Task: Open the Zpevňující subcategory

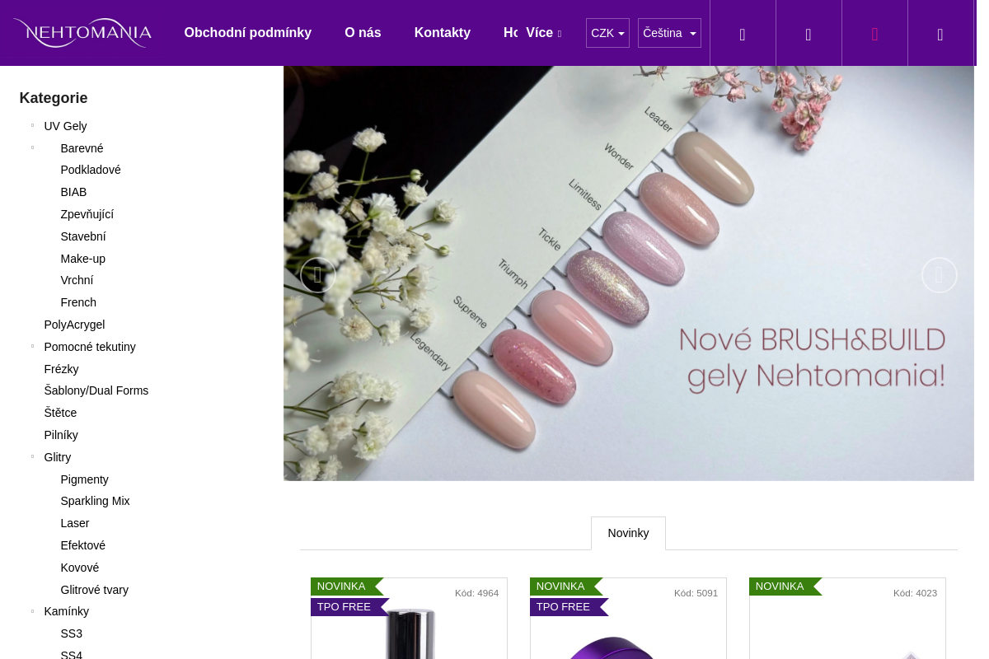Action: point(87,214)
